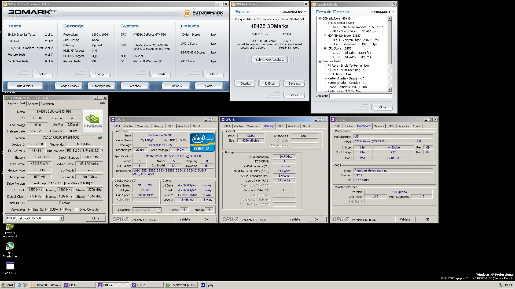This screenshot has height=289, width=515.
Task: Click the Futuremark Corporation logo
Action: pyautogui.click(x=203, y=13)
